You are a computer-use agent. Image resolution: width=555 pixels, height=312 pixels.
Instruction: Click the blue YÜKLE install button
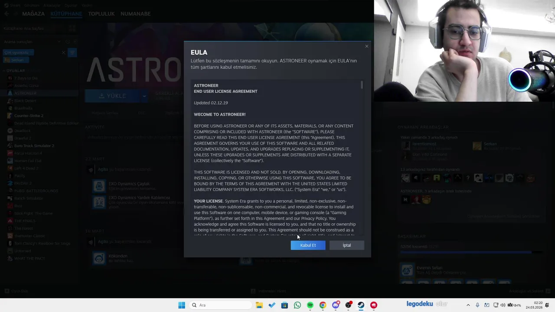[x=112, y=96]
